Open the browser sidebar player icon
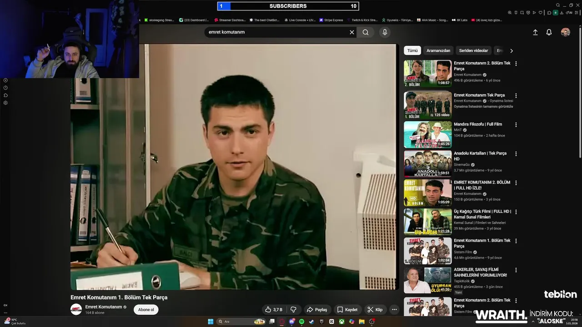 [5, 80]
